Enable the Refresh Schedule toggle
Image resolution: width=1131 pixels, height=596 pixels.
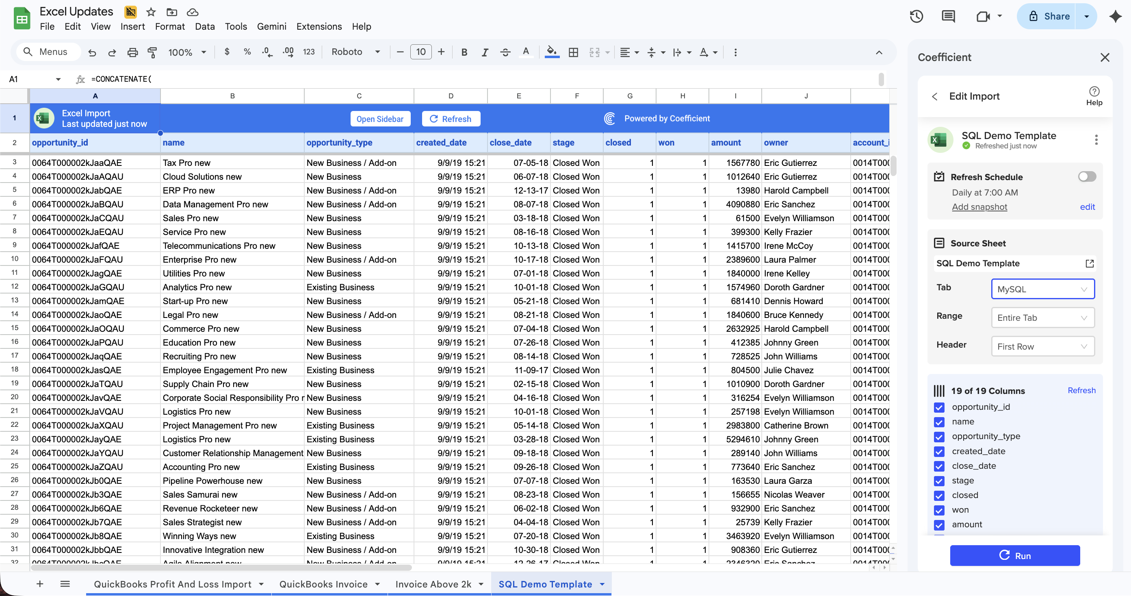tap(1087, 177)
